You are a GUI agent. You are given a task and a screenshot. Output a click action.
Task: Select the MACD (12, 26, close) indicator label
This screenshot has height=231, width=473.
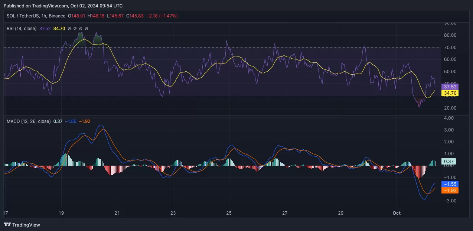pyautogui.click(x=28, y=121)
